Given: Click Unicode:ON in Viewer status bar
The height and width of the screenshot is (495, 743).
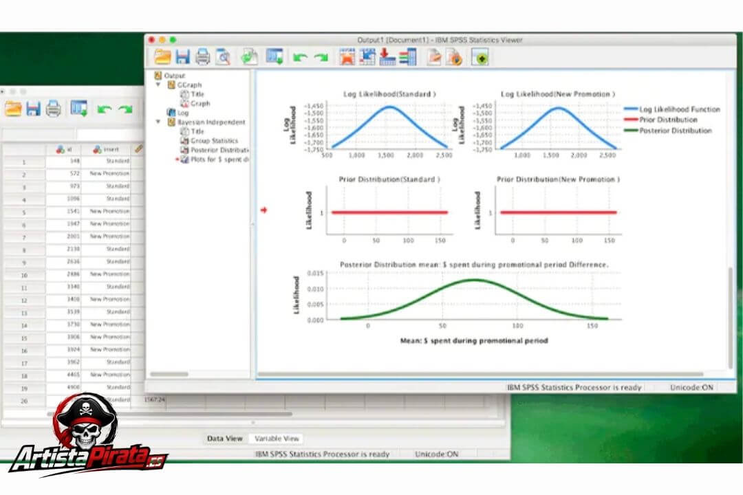Looking at the screenshot, I should point(691,387).
